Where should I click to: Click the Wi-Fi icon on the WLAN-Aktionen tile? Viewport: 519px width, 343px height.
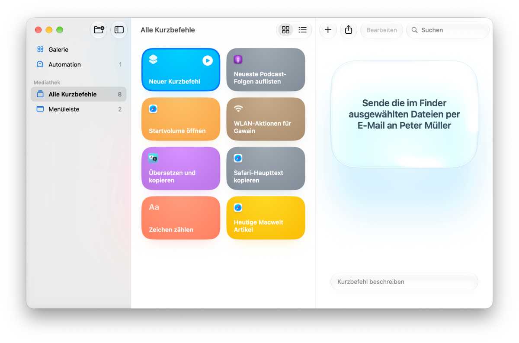click(x=238, y=108)
